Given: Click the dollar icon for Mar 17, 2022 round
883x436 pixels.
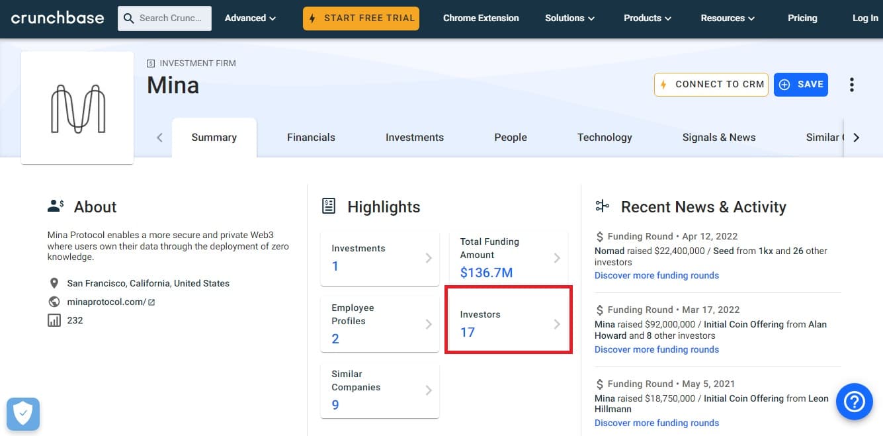Looking at the screenshot, I should pyautogui.click(x=599, y=310).
